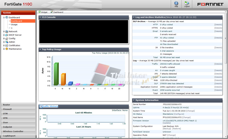Click Details link for Traffic row

click(218, 64)
